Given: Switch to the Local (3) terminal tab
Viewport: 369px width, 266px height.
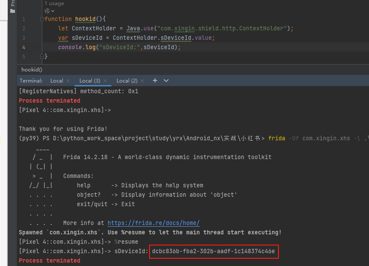Looking at the screenshot, I should [90, 80].
